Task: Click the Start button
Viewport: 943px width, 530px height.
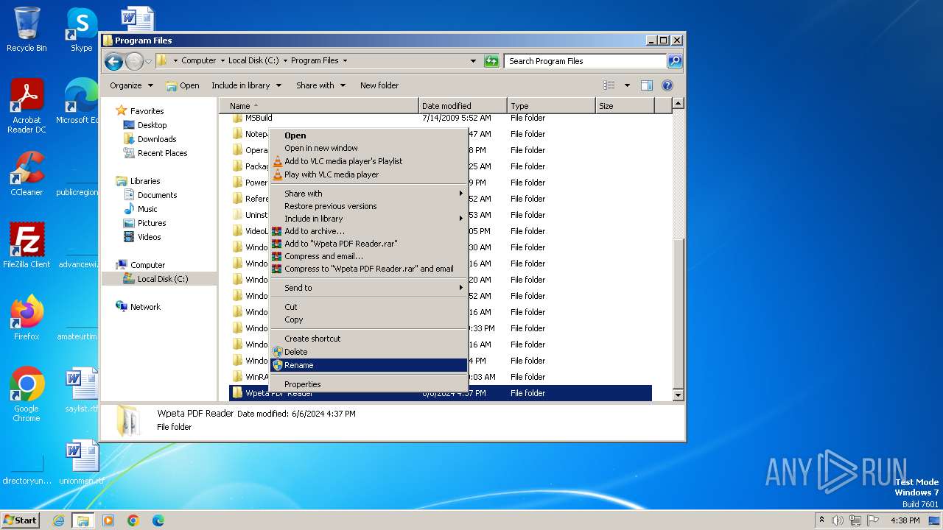Action: 21,520
